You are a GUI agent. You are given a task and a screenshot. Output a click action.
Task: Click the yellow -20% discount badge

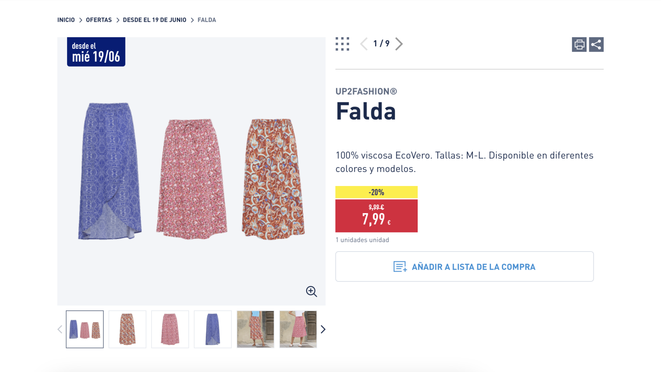tap(376, 191)
